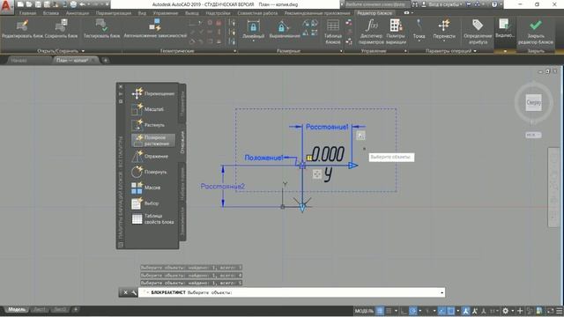The height and width of the screenshot is (317, 564).
Task: Open the Geometric (Геометрические) panel dialog launcher
Action: click(x=235, y=51)
